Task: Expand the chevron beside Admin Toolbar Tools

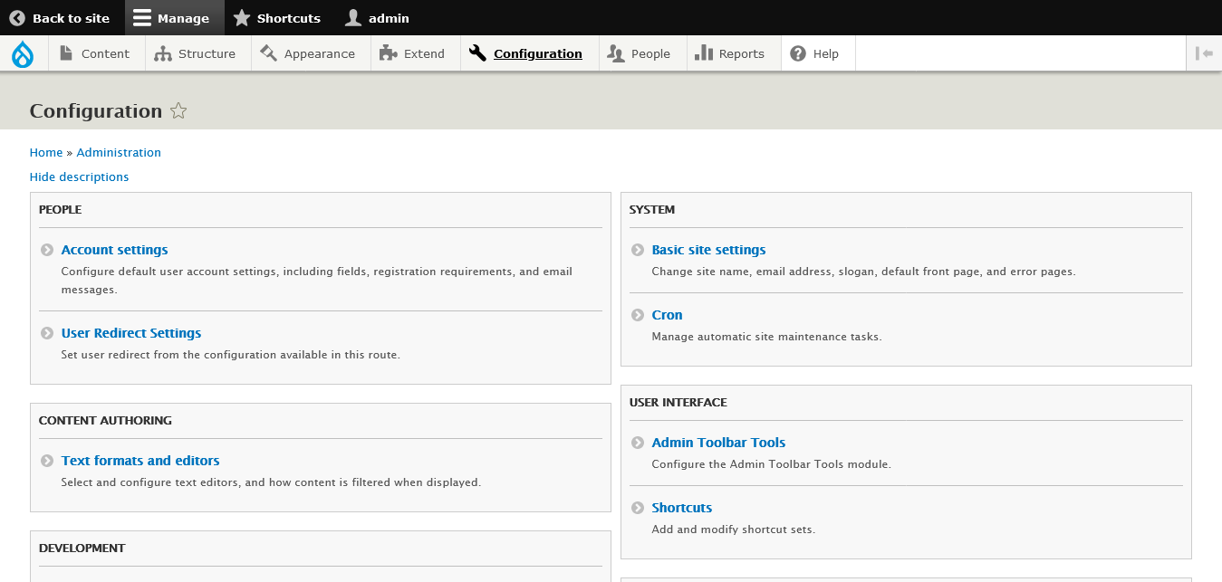Action: [637, 442]
